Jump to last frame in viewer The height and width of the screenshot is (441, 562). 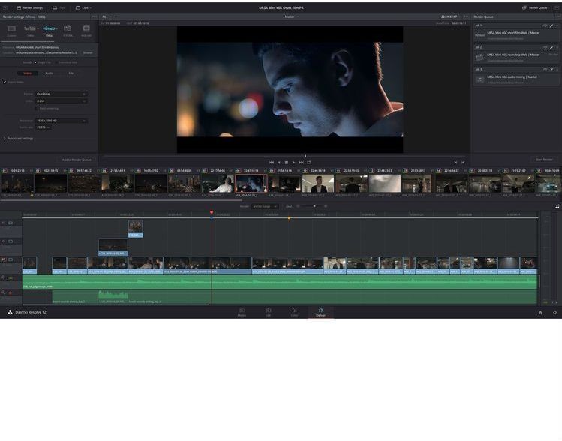(x=301, y=163)
